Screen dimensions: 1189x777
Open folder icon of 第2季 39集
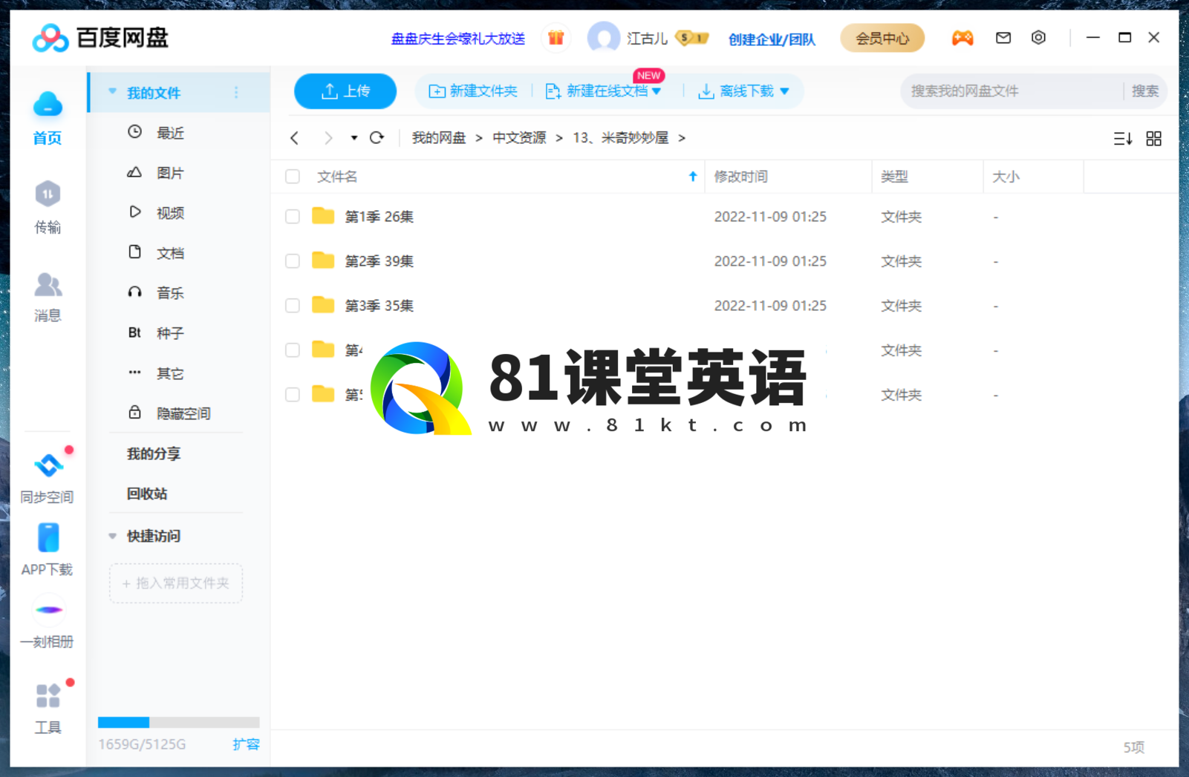(323, 260)
